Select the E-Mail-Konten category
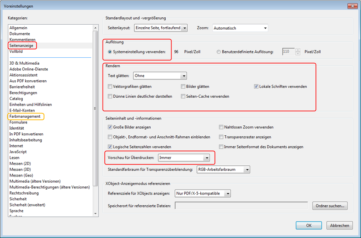This screenshot has width=361, height=238. [x=22, y=110]
